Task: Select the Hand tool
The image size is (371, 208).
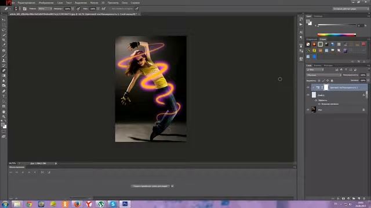Action: click(x=3, y=112)
